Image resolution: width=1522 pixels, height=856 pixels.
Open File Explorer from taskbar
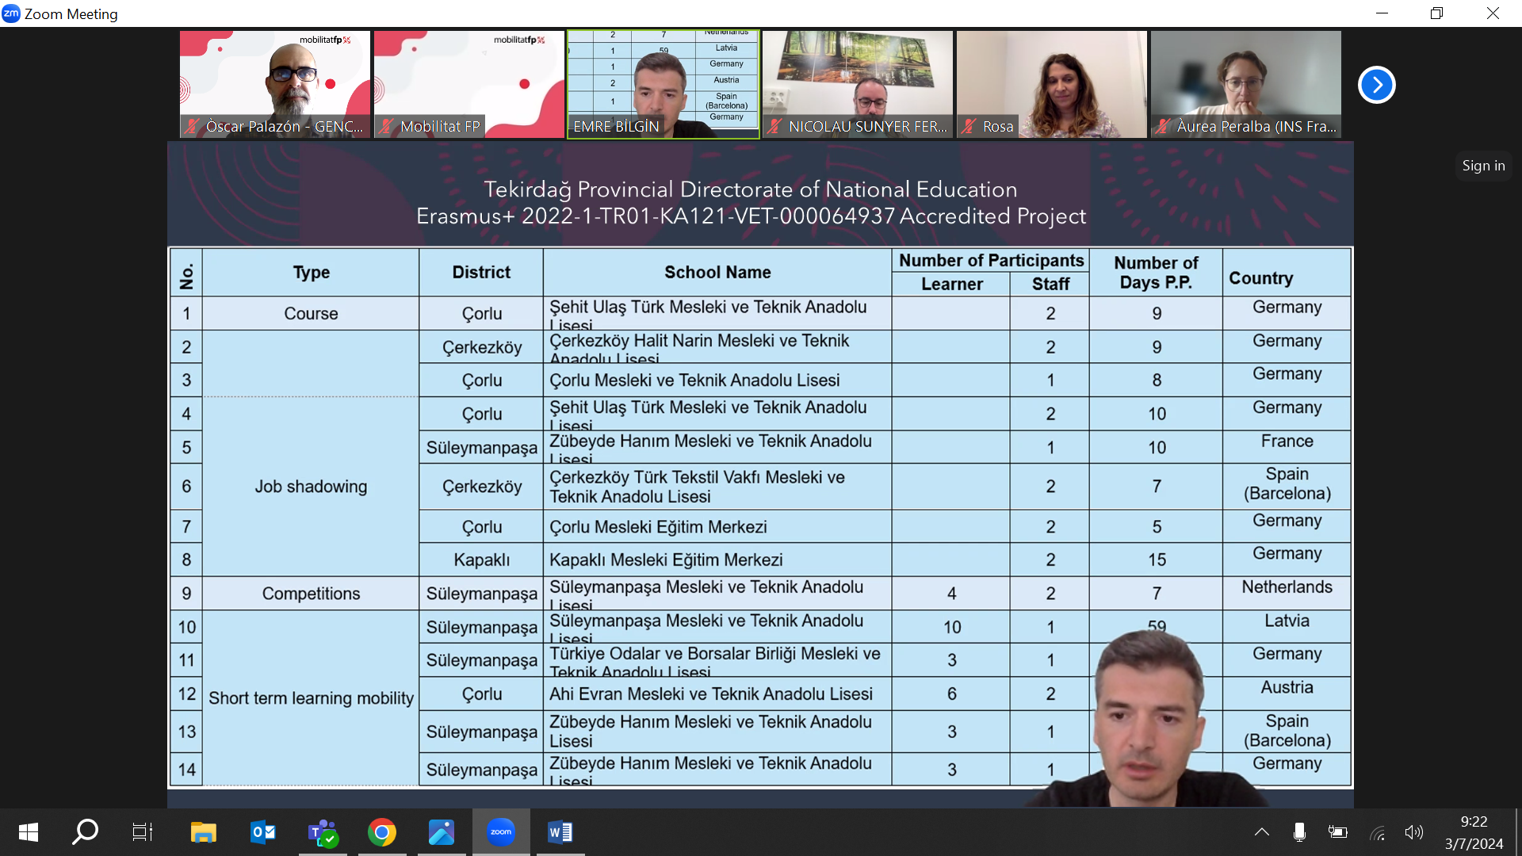204,832
